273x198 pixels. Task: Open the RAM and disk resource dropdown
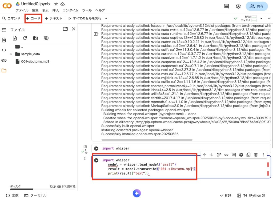point(261,18)
